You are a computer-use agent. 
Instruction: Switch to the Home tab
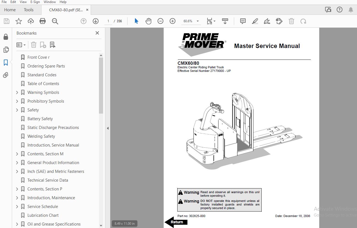[x=10, y=10]
